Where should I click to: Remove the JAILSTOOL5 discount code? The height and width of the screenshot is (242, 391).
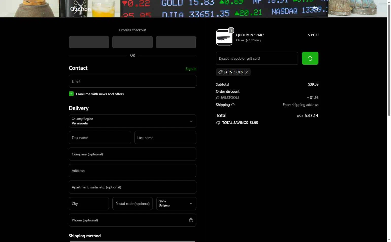pyautogui.click(x=247, y=72)
